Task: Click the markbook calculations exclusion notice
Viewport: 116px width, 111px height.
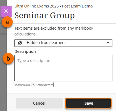Action: point(54,31)
